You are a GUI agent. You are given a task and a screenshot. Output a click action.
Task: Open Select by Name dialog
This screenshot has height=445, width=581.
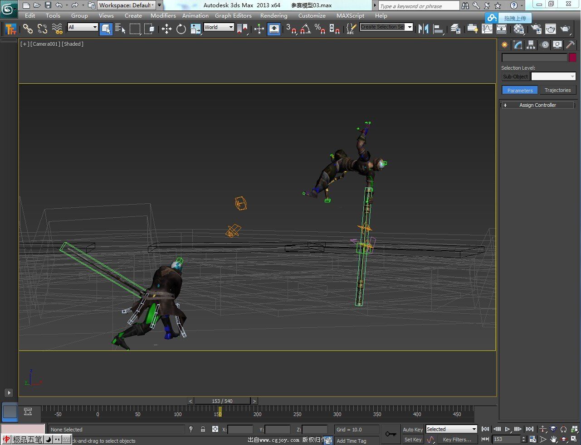[x=120, y=29]
